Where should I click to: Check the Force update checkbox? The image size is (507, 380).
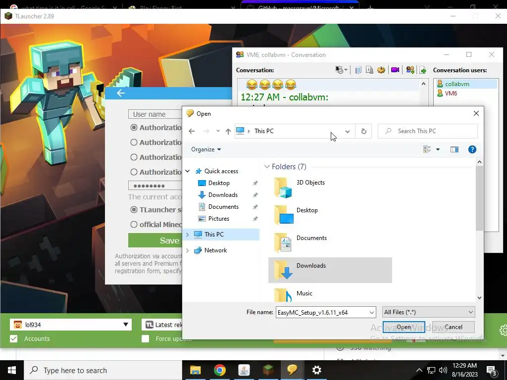(x=146, y=338)
